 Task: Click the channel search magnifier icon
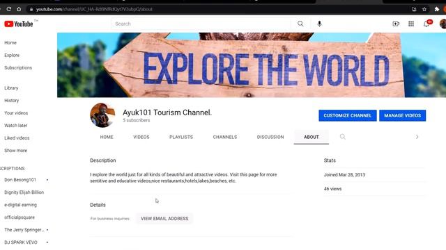pyautogui.click(x=343, y=137)
